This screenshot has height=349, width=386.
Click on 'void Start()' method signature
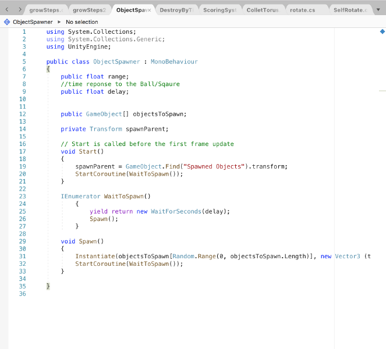coord(82,151)
